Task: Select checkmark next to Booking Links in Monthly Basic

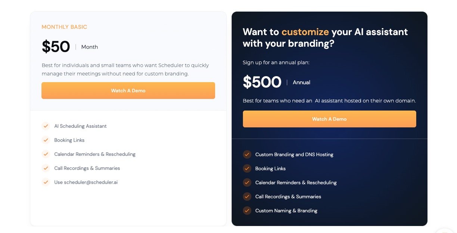Action: pos(46,140)
